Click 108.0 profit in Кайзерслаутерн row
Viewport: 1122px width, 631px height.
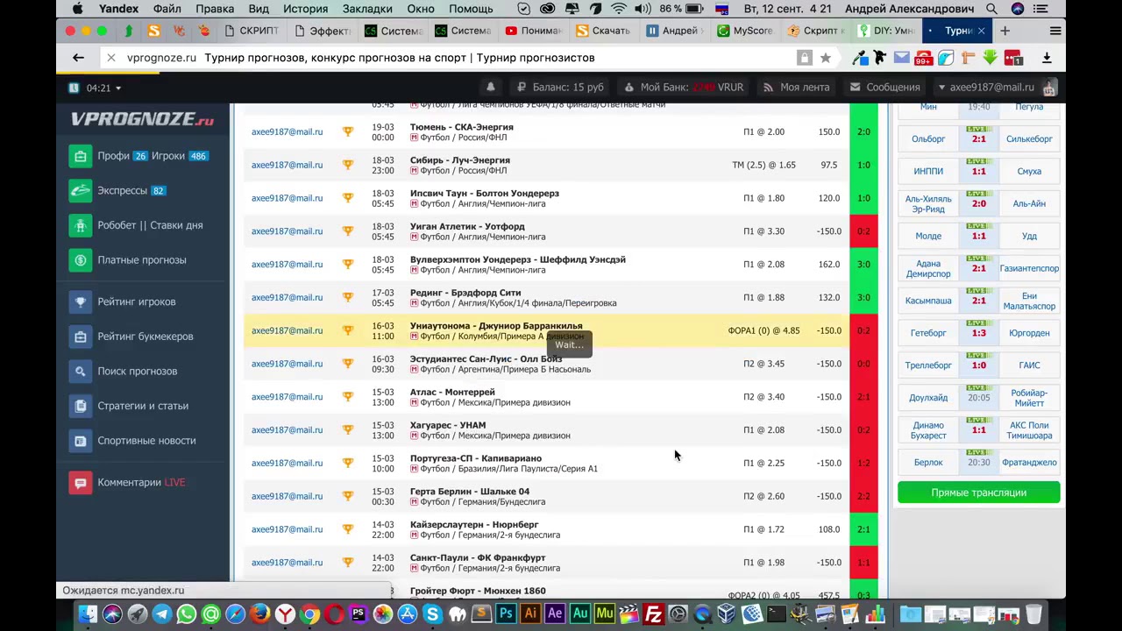(828, 529)
